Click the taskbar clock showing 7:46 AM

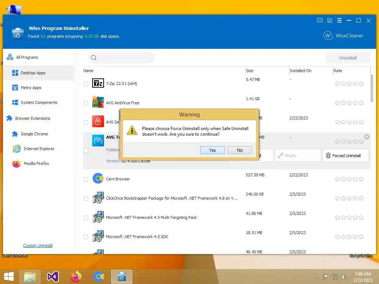pyautogui.click(x=363, y=277)
